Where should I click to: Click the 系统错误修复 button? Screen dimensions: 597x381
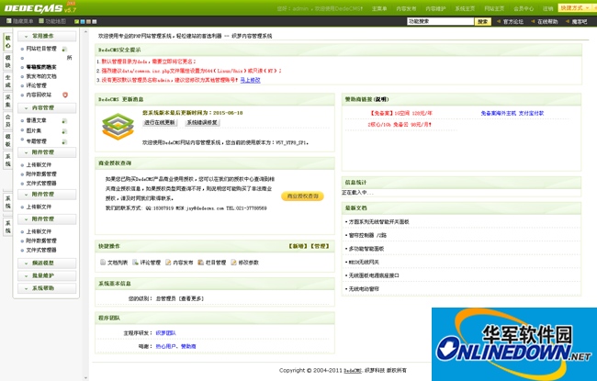[x=202, y=122]
